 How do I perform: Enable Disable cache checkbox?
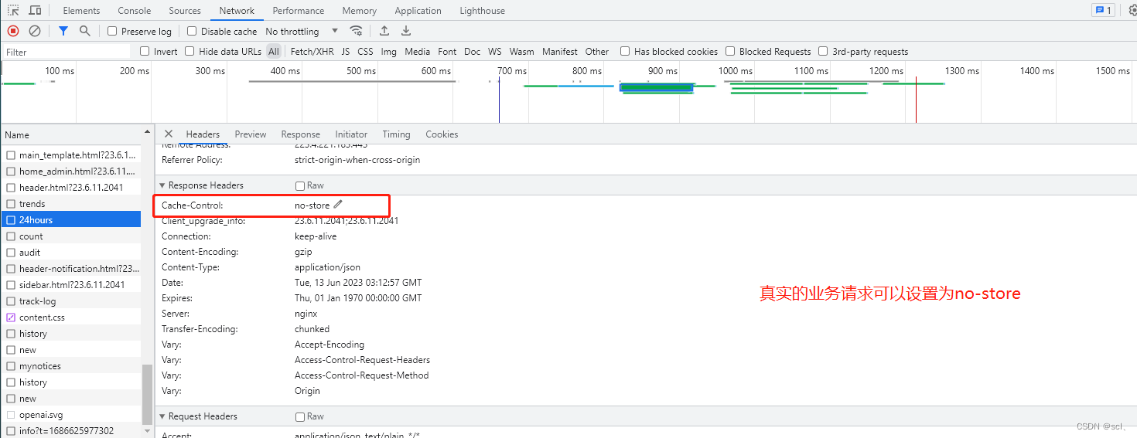[192, 31]
